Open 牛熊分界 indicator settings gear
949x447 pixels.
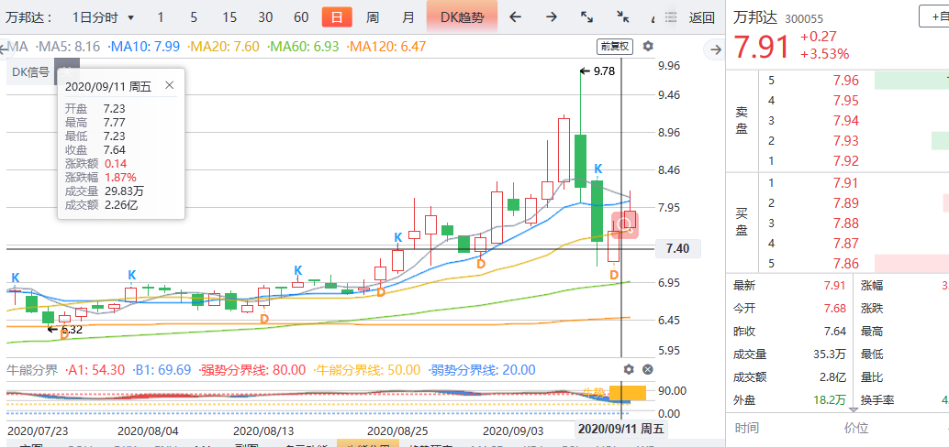click(629, 370)
